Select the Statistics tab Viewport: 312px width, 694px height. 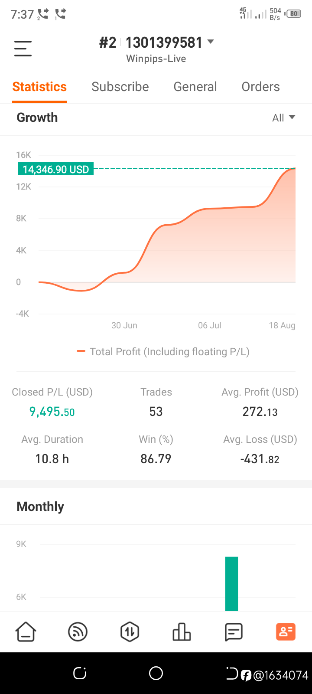tap(39, 87)
